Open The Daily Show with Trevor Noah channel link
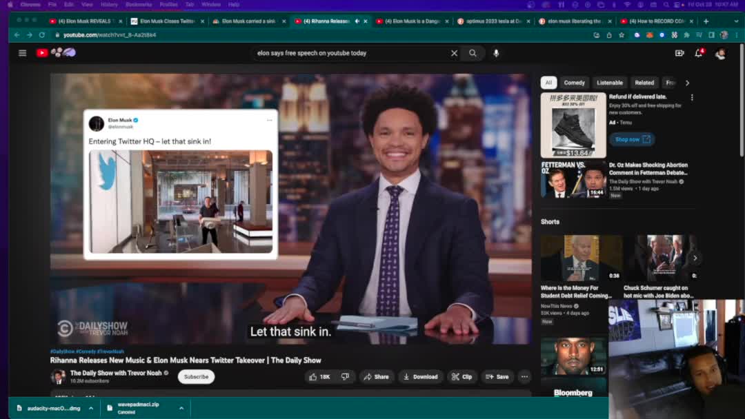The width and height of the screenshot is (745, 419). coord(116,373)
